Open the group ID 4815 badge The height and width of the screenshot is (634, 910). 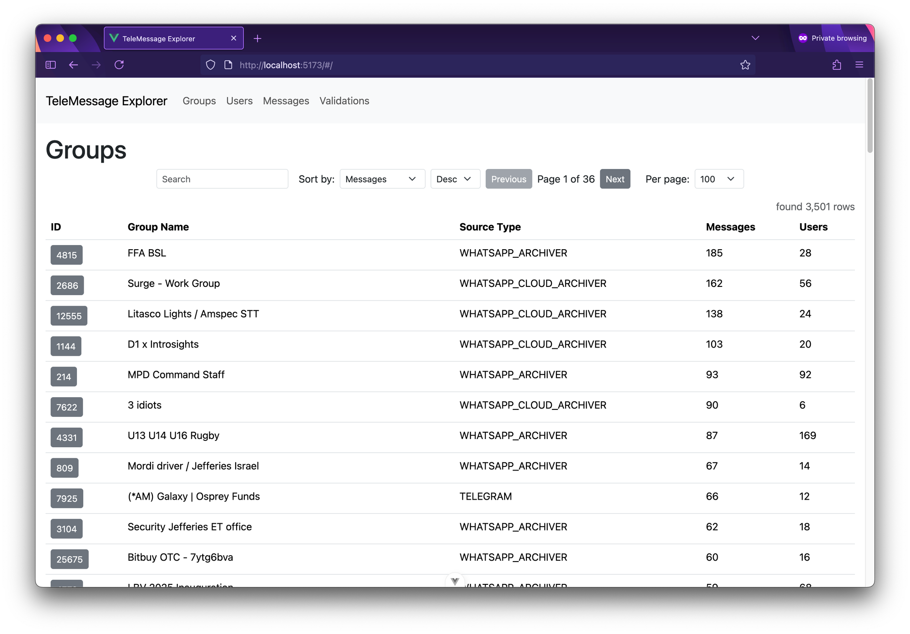[66, 255]
